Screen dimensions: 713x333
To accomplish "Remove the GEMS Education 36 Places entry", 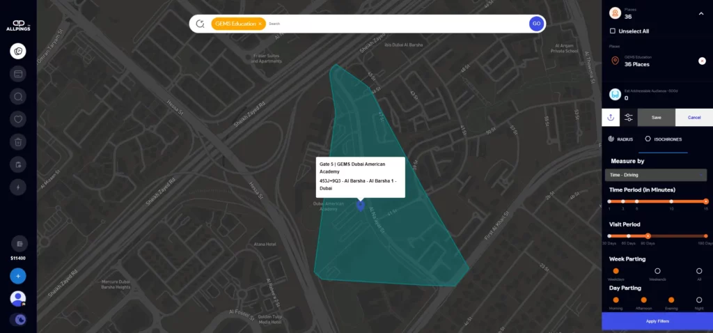I will (702, 61).
